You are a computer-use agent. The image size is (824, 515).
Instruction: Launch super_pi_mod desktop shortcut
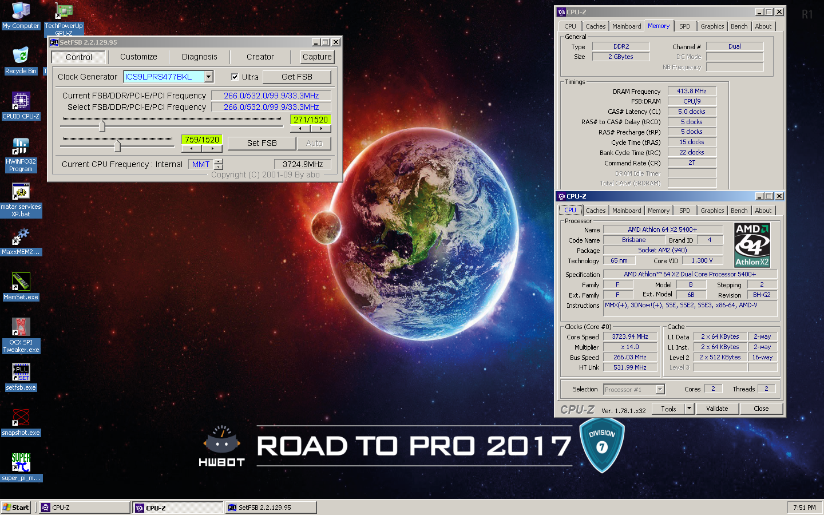(21, 467)
